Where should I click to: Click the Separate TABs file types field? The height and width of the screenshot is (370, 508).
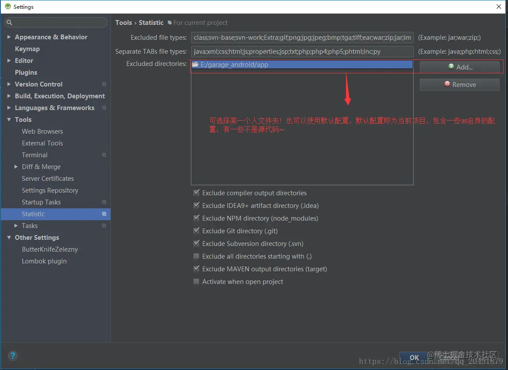coord(302,52)
